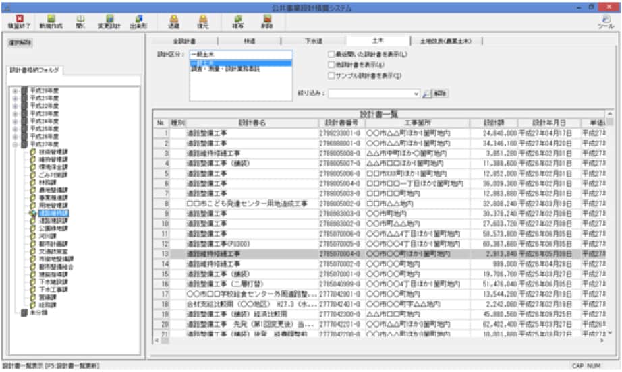Sort by the 設計年月日 column header
Image resolution: width=622 pixels, height=372 pixels.
(x=549, y=123)
